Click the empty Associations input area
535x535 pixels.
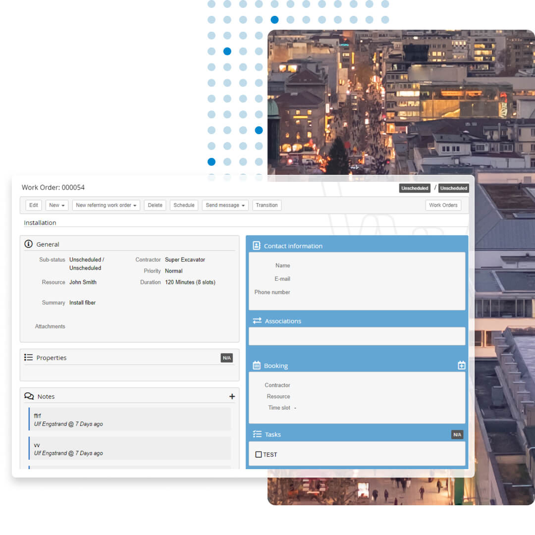pyautogui.click(x=357, y=336)
